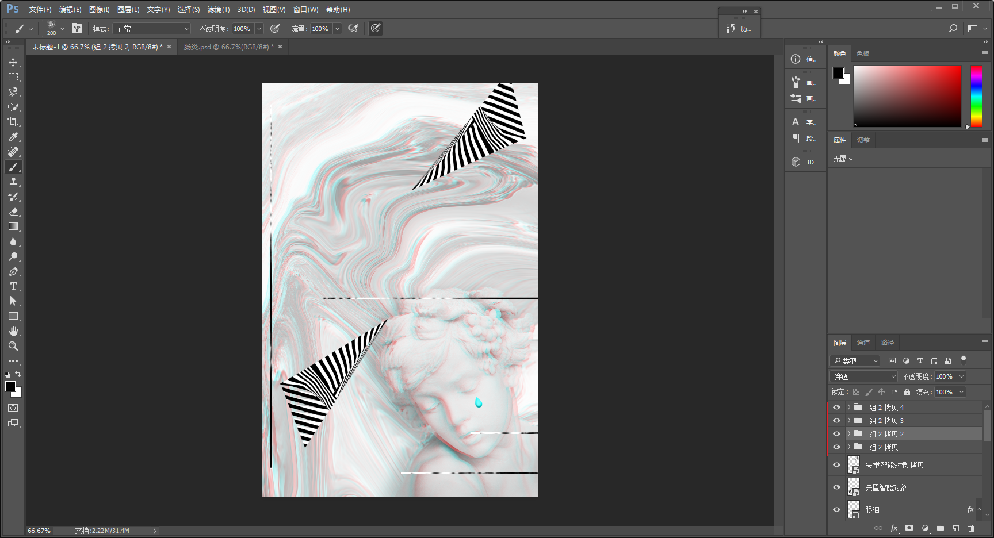The height and width of the screenshot is (538, 994).
Task: Delete layer with the trash icon
Action: (x=972, y=528)
